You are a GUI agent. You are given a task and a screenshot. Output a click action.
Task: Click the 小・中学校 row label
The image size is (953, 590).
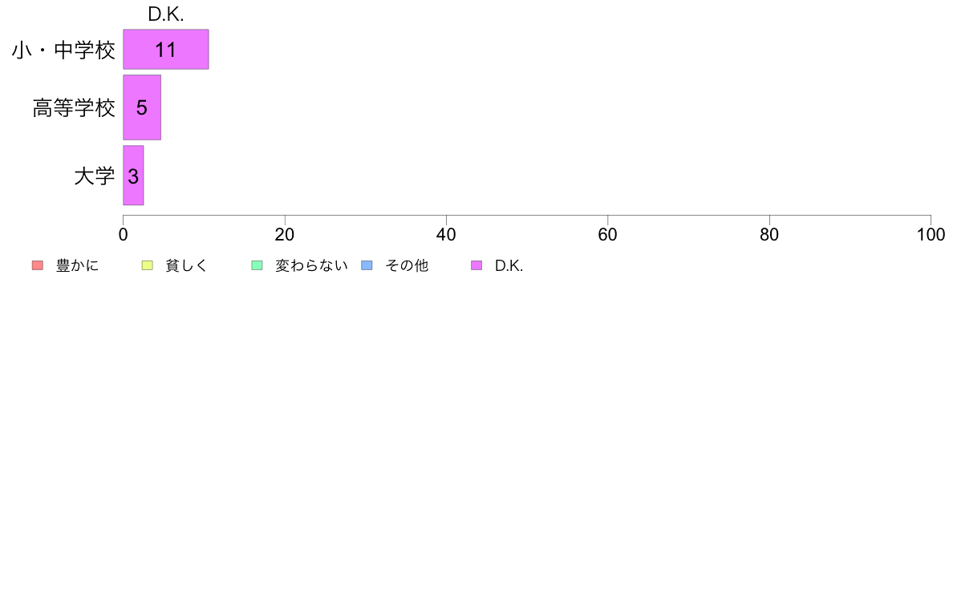pos(63,50)
